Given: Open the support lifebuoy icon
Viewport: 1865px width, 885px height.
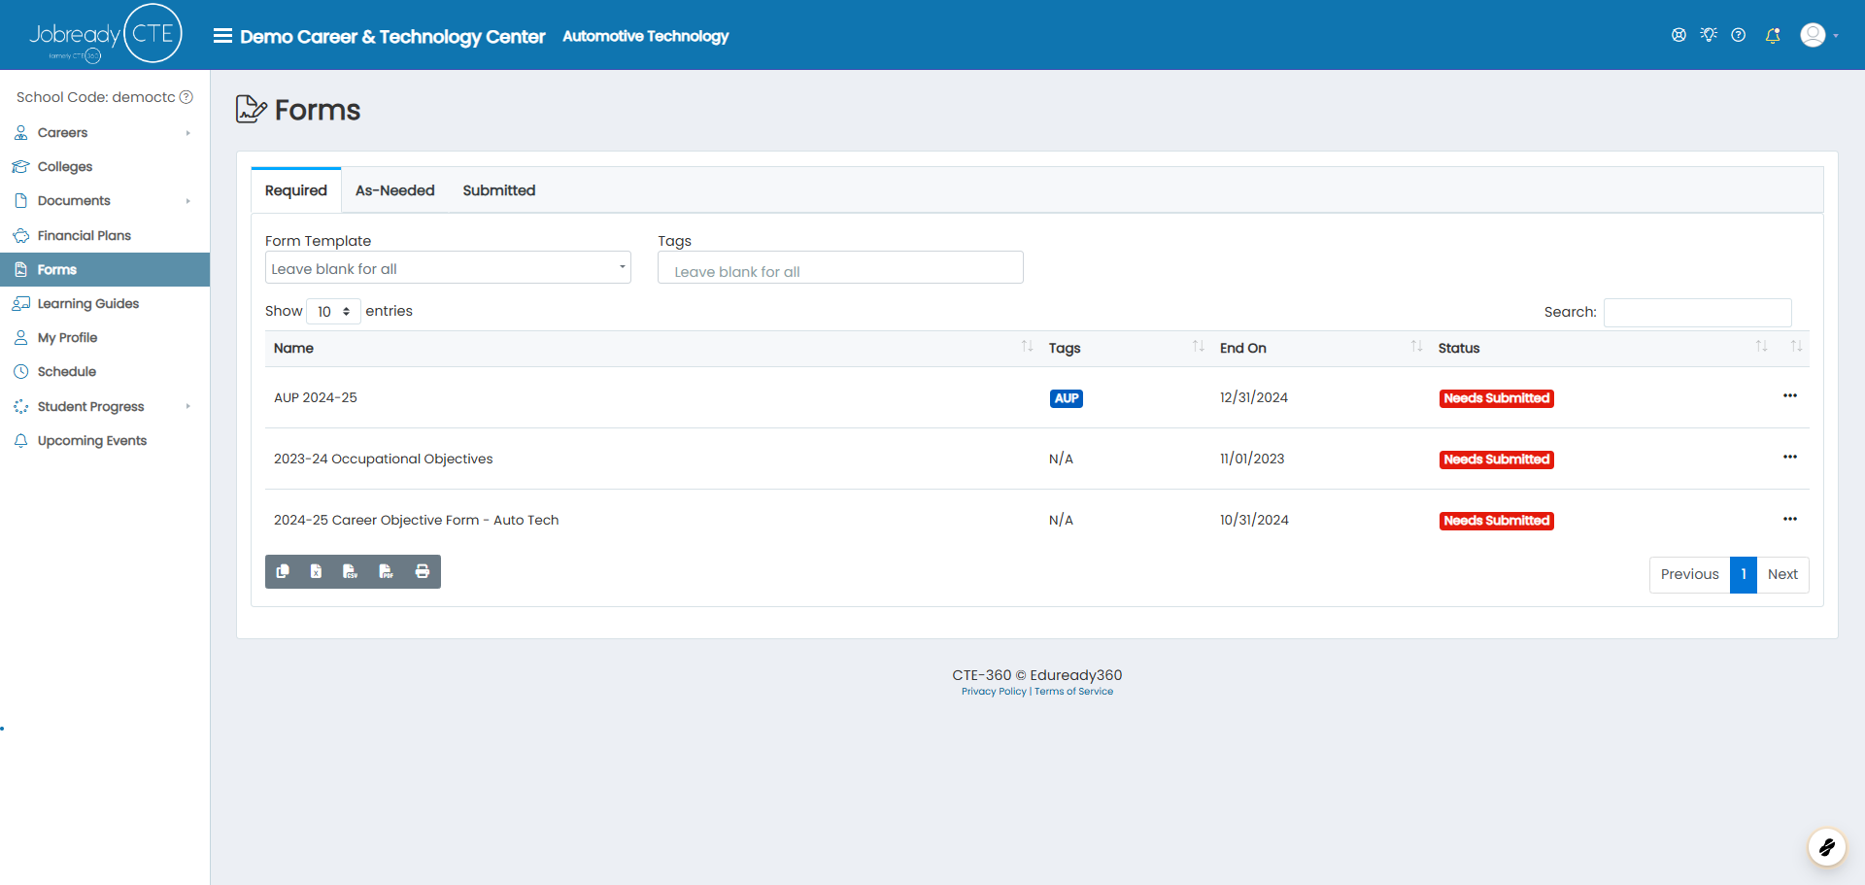Looking at the screenshot, I should pyautogui.click(x=1678, y=35).
